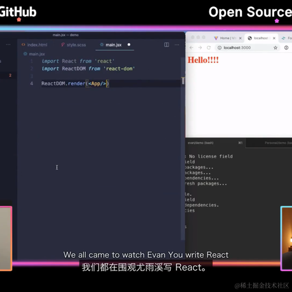
Task: Open editor more actions ellipsis menu
Action: click(x=177, y=44)
